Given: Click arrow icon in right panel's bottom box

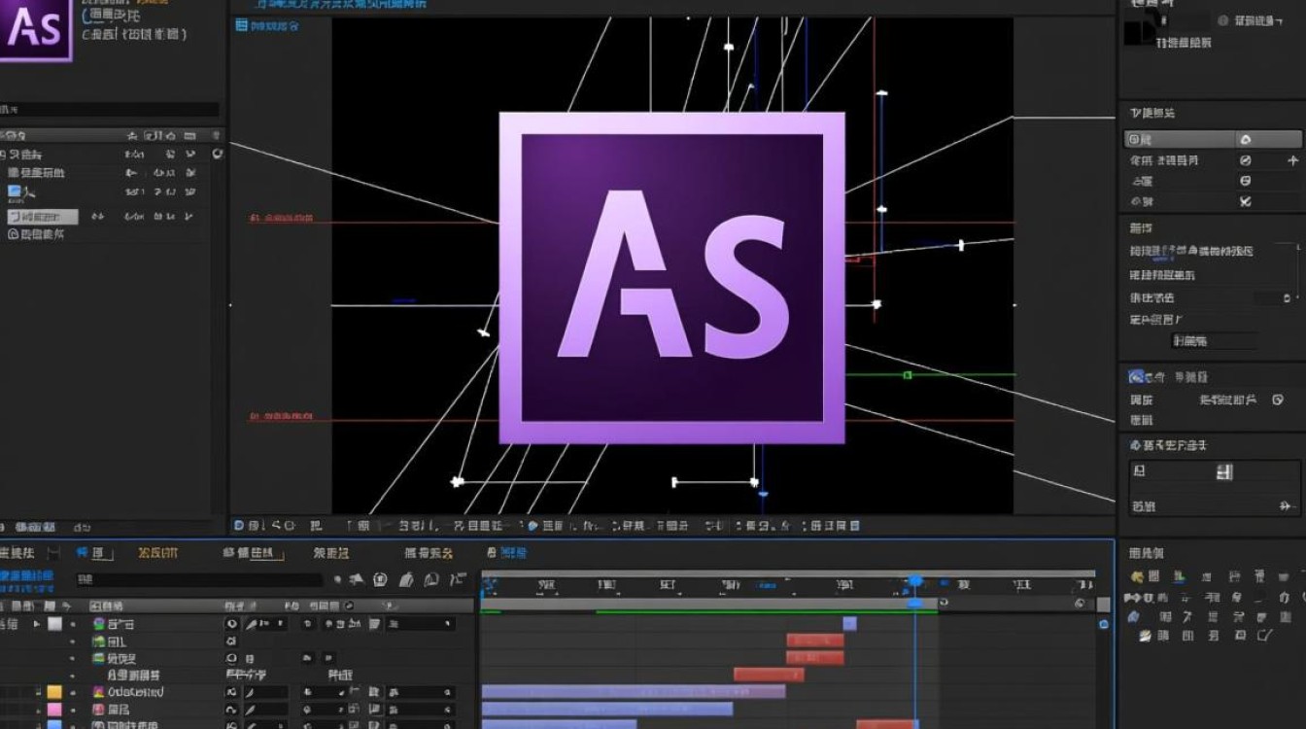Looking at the screenshot, I should (x=1287, y=506).
